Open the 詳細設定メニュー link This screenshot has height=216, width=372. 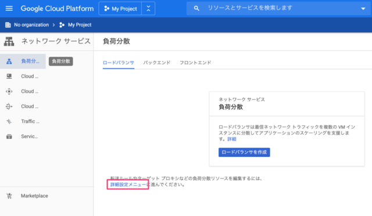pos(128,185)
